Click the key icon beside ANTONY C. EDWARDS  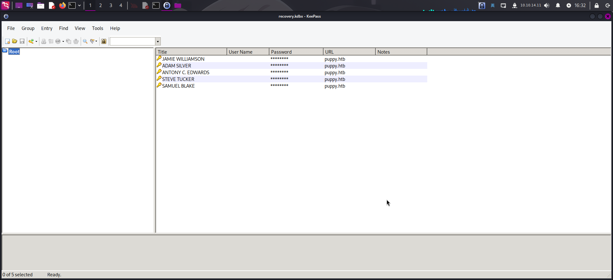(x=159, y=72)
